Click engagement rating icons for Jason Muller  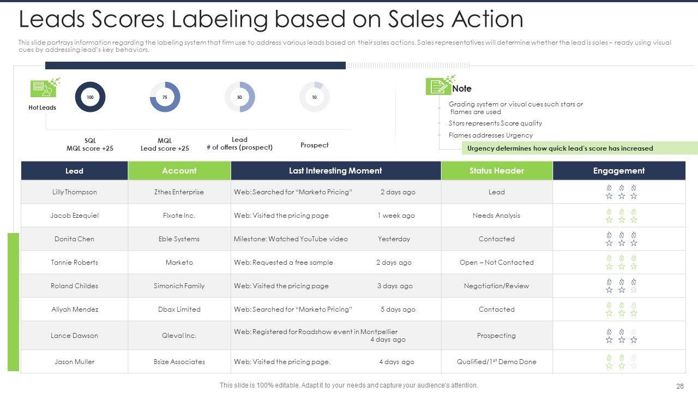pyautogui.click(x=621, y=362)
